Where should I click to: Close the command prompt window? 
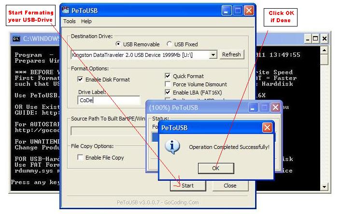tap(324, 39)
